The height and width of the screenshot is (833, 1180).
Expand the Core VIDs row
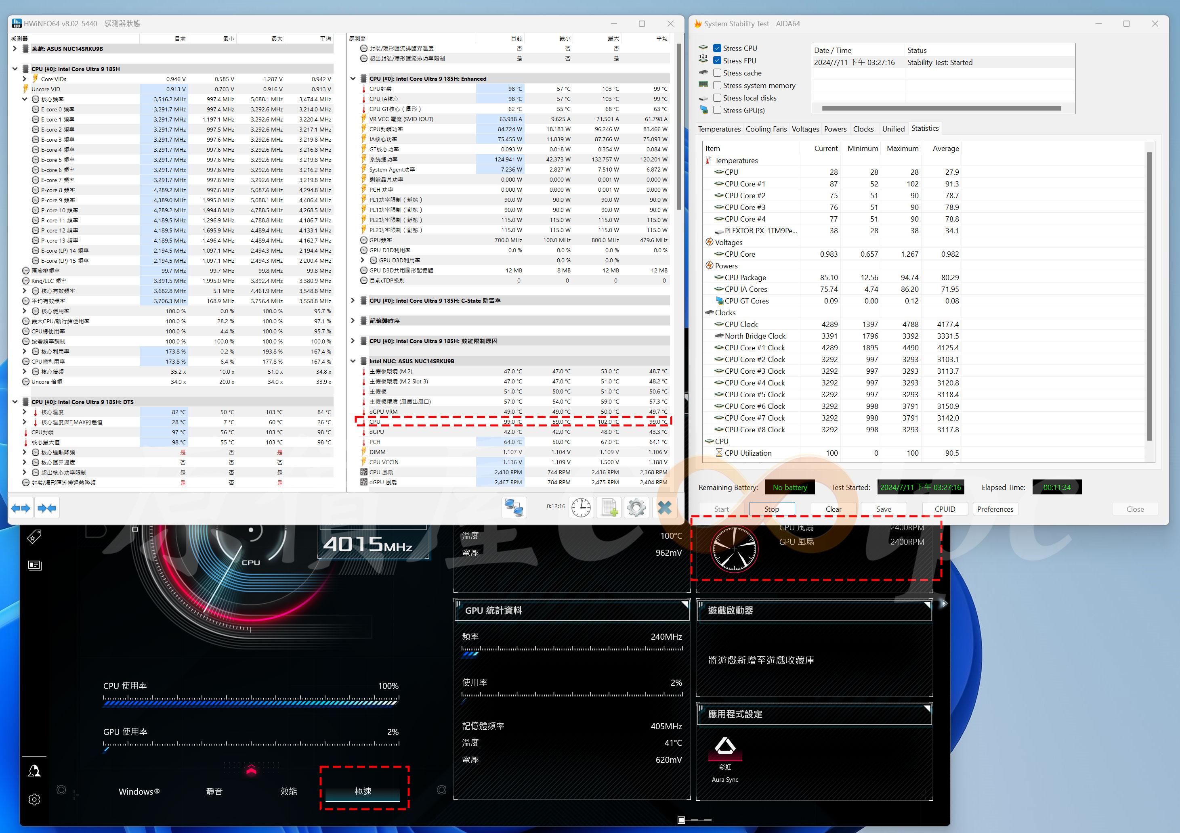[x=24, y=79]
